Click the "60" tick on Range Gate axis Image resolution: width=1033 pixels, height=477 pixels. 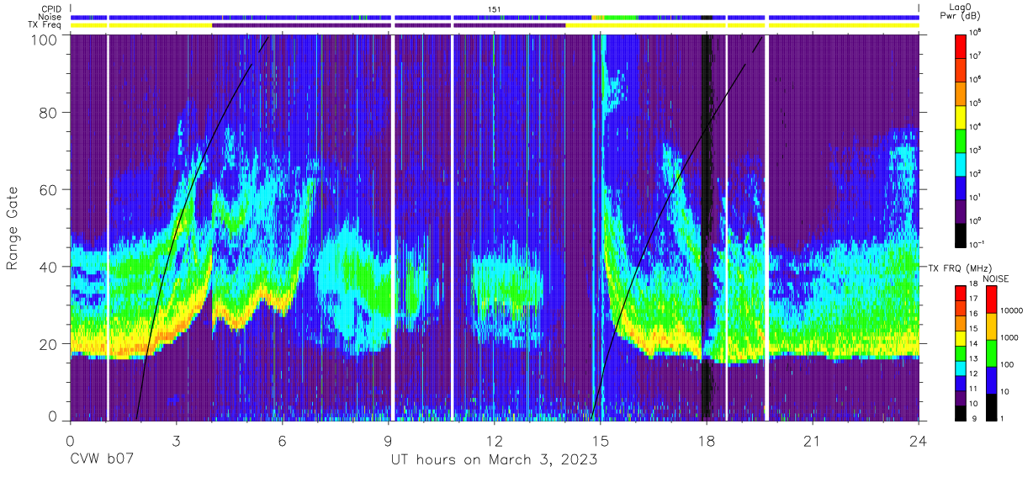(x=48, y=190)
